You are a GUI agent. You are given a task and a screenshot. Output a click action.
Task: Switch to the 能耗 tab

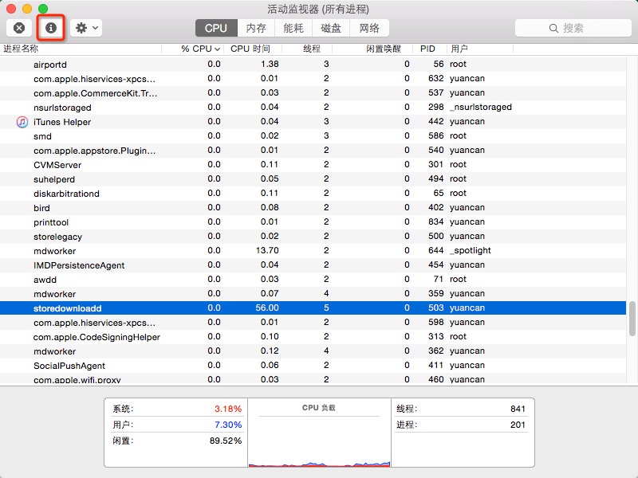pyautogui.click(x=293, y=28)
